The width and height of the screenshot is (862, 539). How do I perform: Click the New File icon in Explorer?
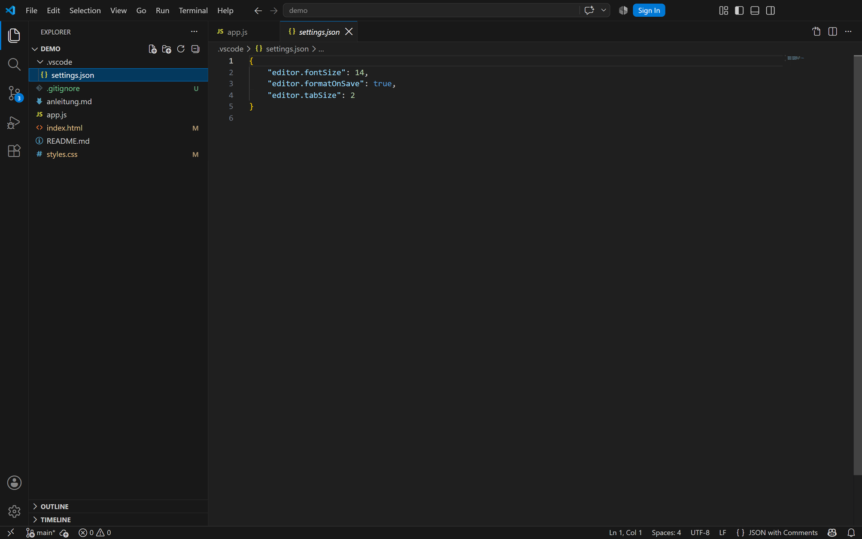pos(153,49)
